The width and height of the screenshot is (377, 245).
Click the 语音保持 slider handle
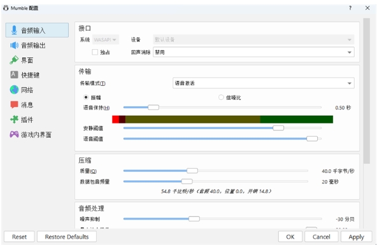(x=153, y=108)
